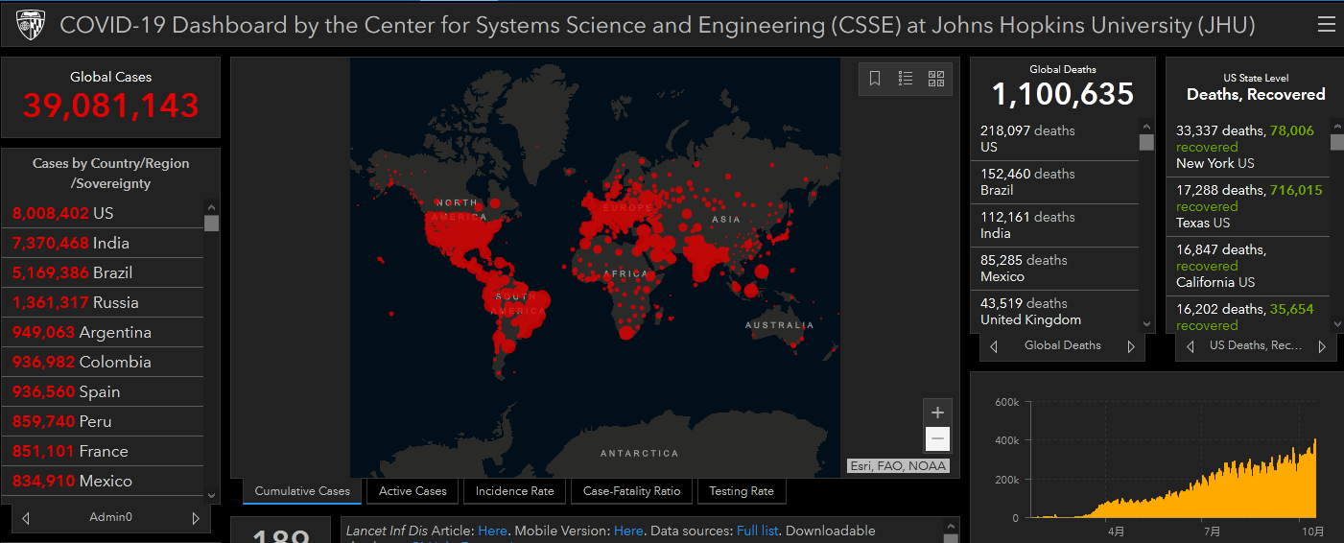
Task: Go to next Admin0 list page
Action: pyautogui.click(x=196, y=518)
